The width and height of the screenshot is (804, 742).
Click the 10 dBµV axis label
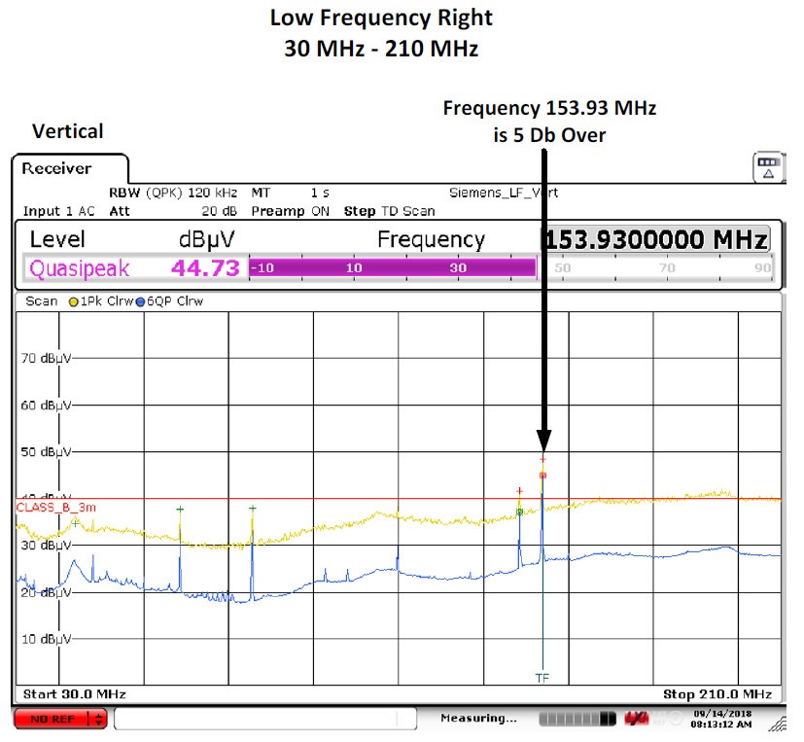pos(46,639)
